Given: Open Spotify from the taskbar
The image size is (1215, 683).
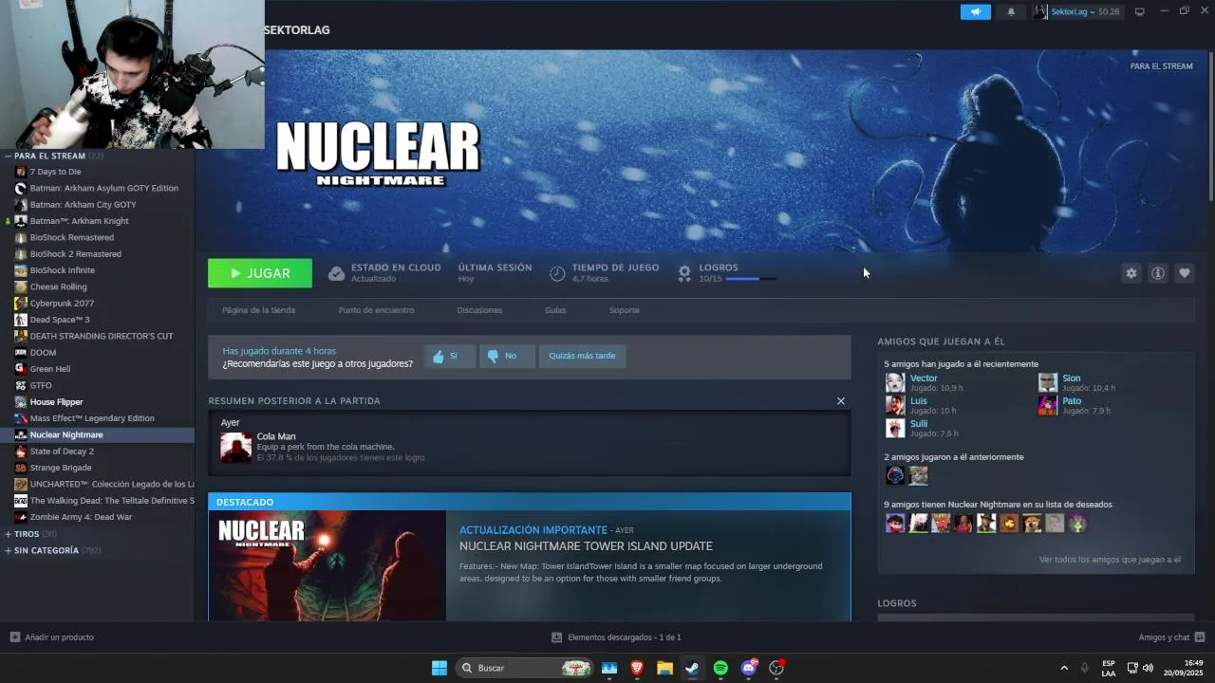Looking at the screenshot, I should point(720,668).
